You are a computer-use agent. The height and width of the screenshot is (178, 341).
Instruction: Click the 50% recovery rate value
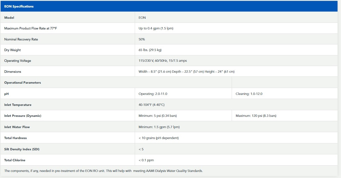pyautogui.click(x=142, y=39)
